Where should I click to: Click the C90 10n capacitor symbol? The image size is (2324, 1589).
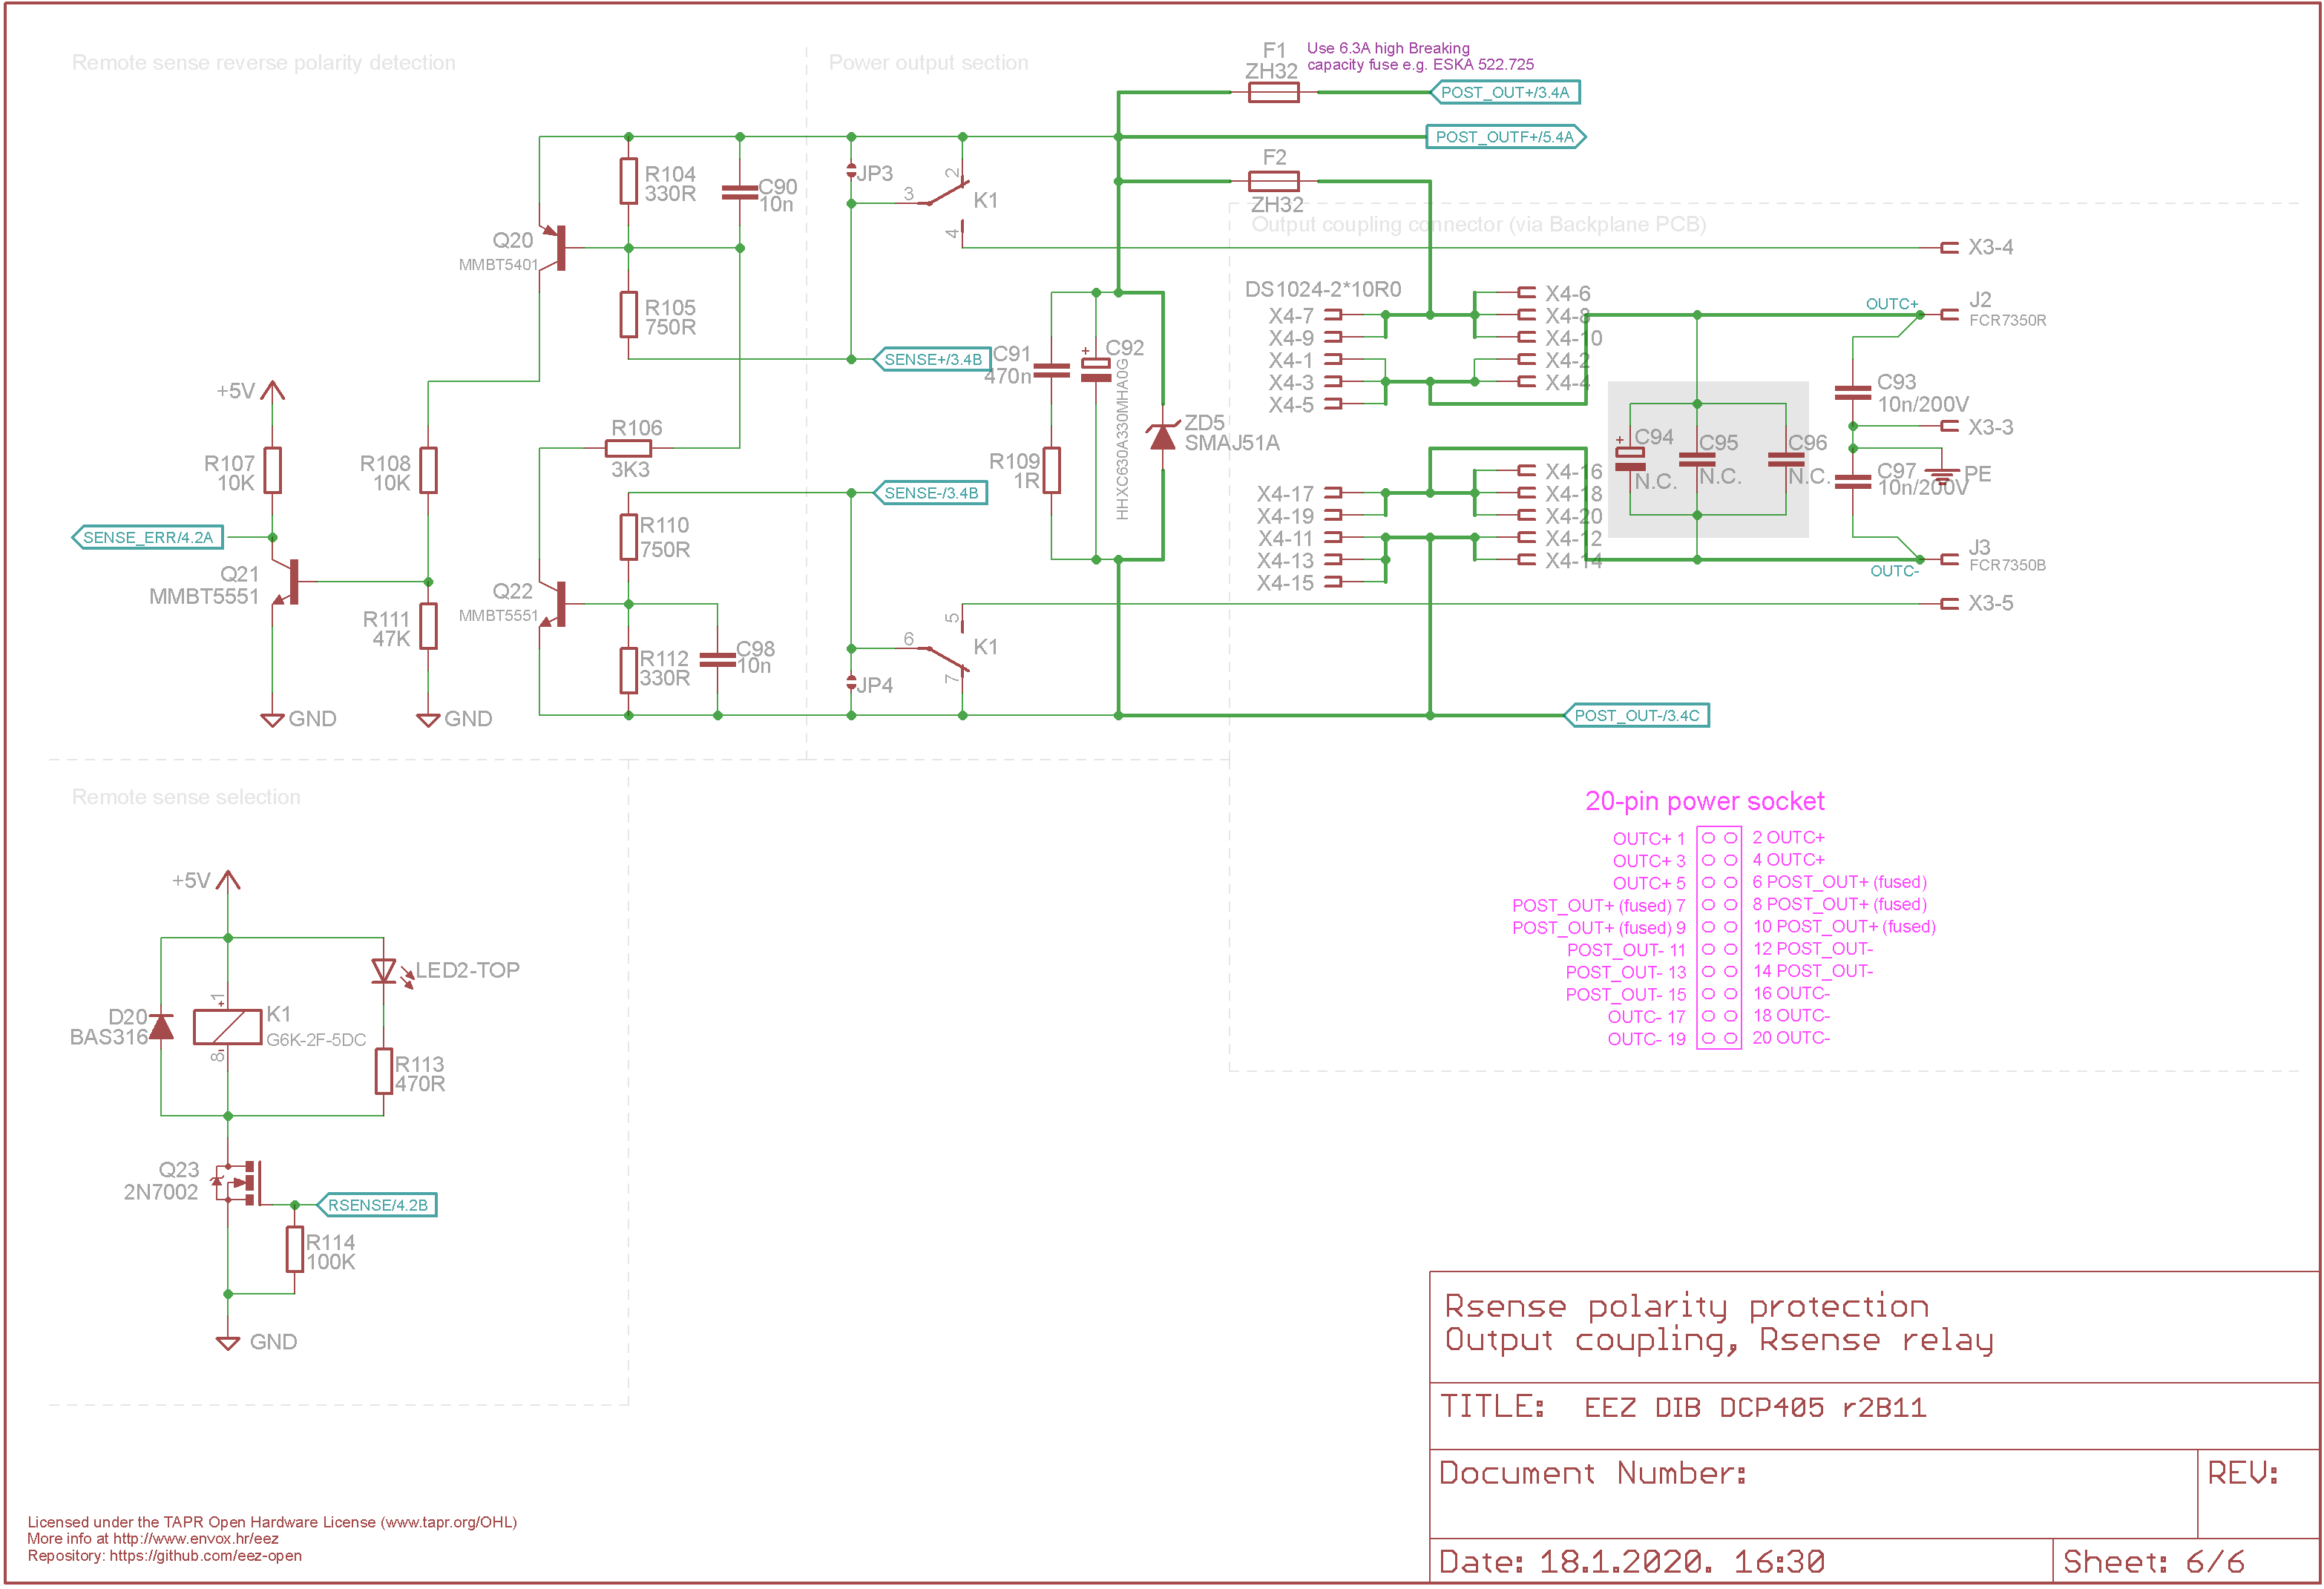(740, 192)
